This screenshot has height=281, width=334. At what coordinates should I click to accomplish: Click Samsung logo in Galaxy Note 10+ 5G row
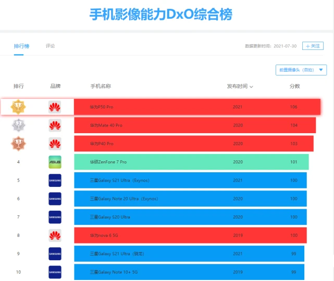(55, 272)
